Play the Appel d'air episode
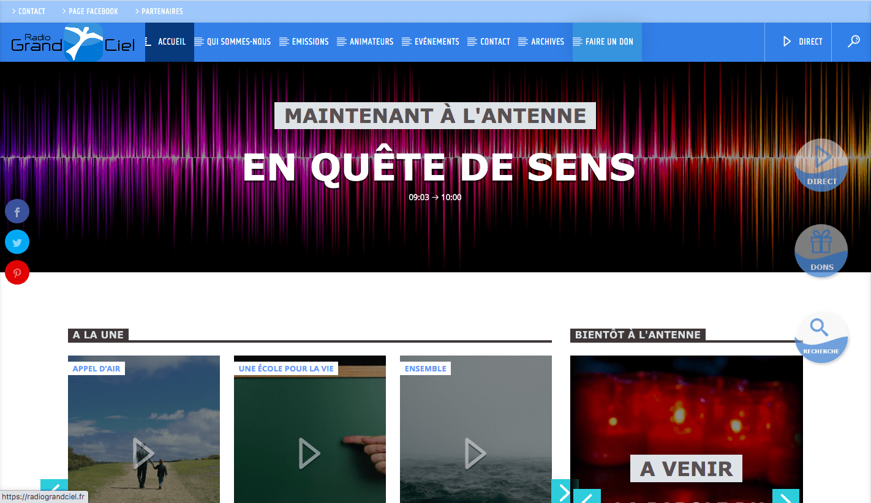This screenshot has height=503, width=871. click(144, 453)
